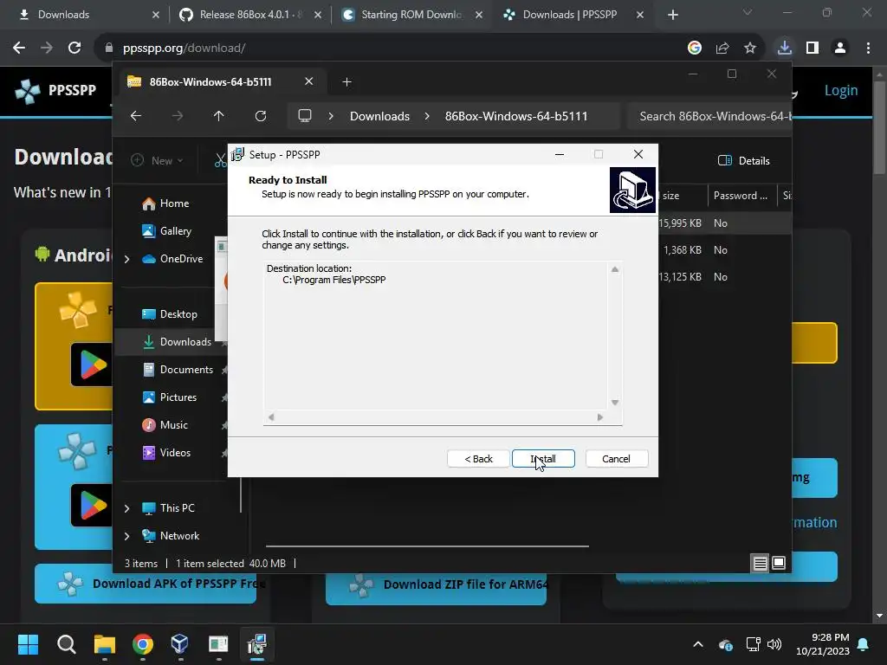Open the VirtualBox taskbar icon
887x665 pixels.
coord(180,644)
